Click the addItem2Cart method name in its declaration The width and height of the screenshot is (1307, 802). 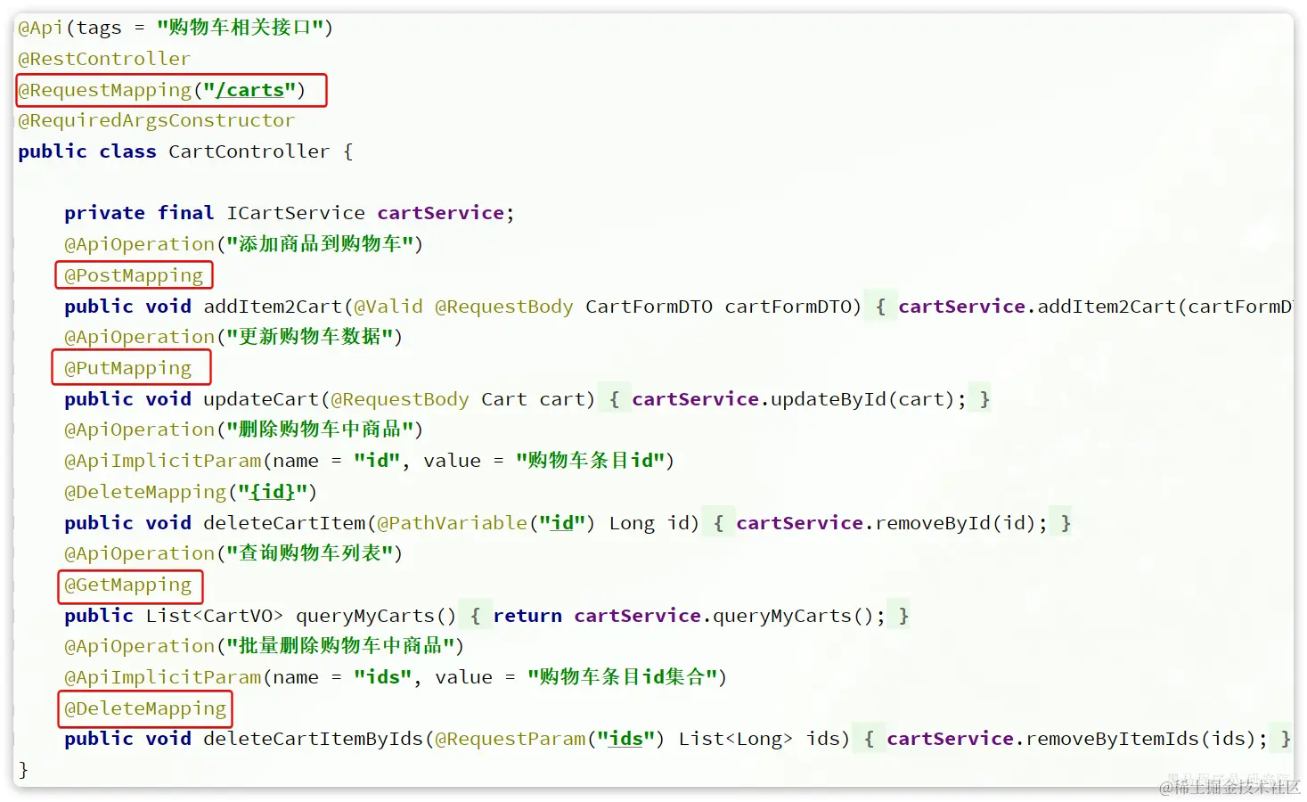click(273, 307)
